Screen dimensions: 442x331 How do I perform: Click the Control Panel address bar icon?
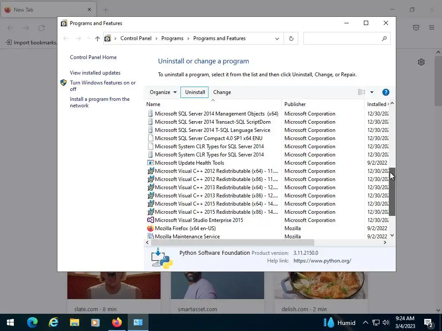[x=107, y=38]
